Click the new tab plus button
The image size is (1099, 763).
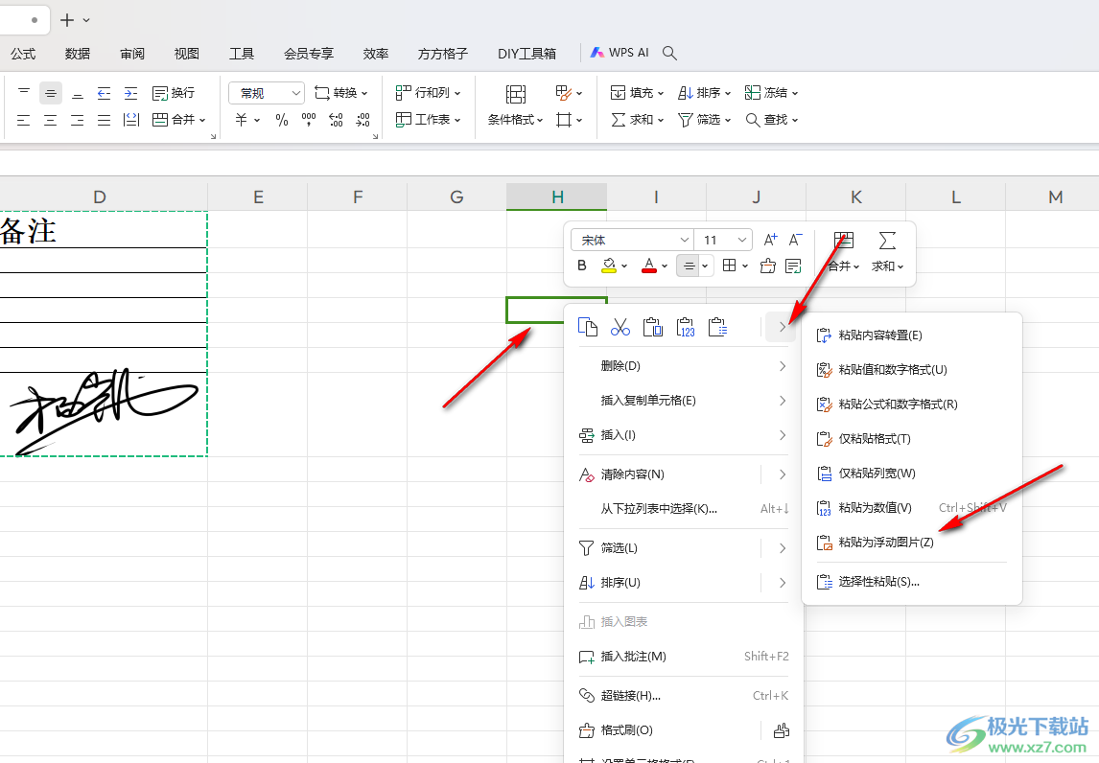[x=66, y=20]
